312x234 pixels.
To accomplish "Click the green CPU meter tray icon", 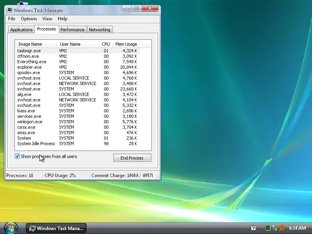I will (x=268, y=228).
